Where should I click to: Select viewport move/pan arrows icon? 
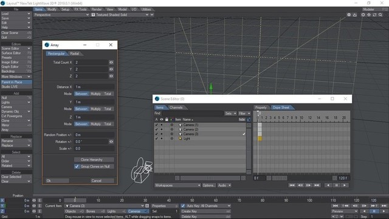[369, 15]
